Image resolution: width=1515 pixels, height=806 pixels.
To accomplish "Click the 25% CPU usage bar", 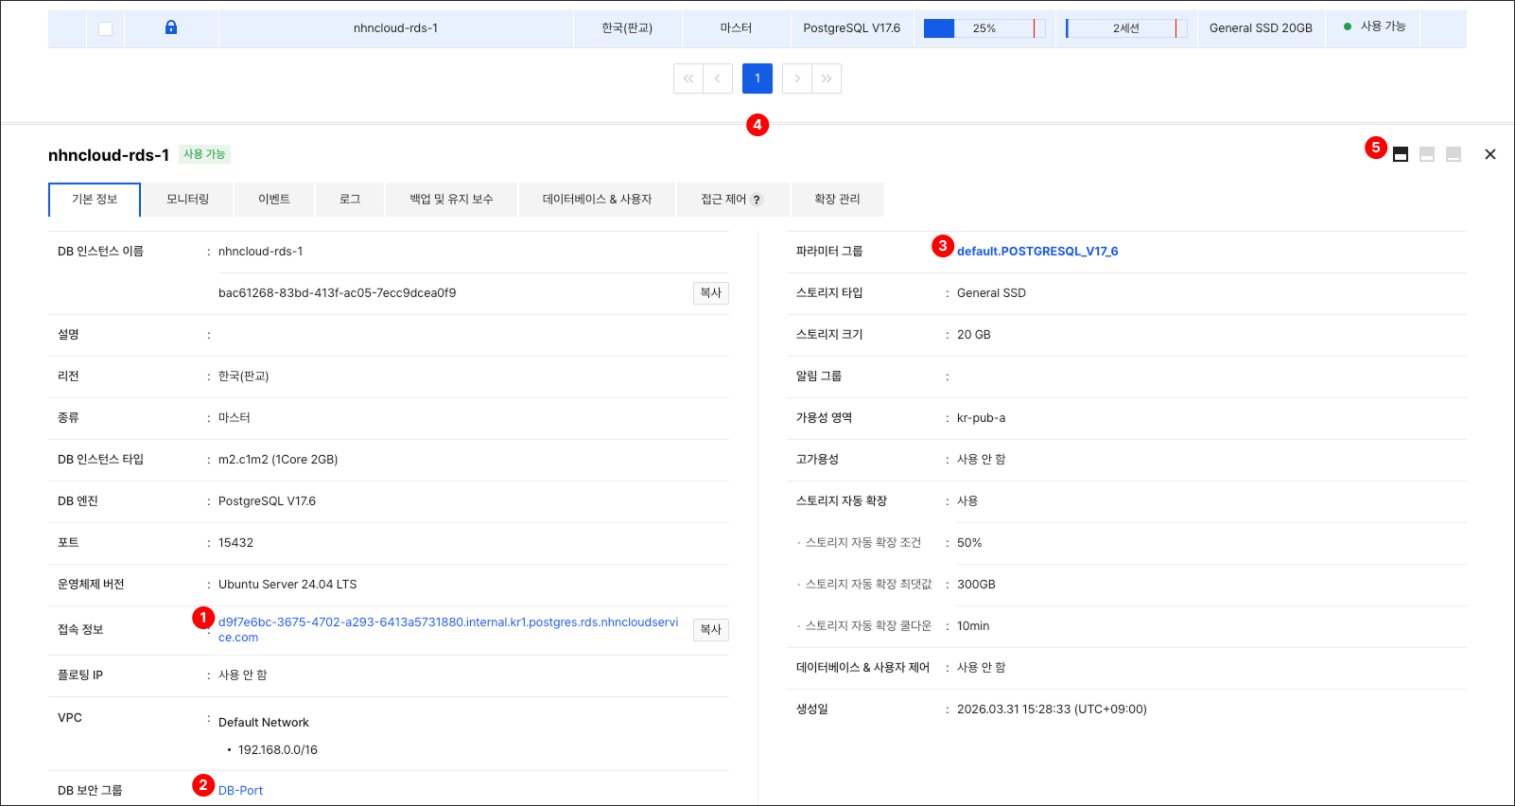I will [x=984, y=28].
